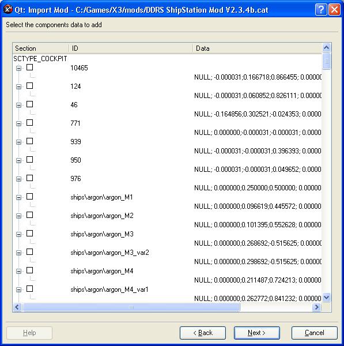Tick the ships\argon\argon_M2 checkbox

tap(29, 215)
